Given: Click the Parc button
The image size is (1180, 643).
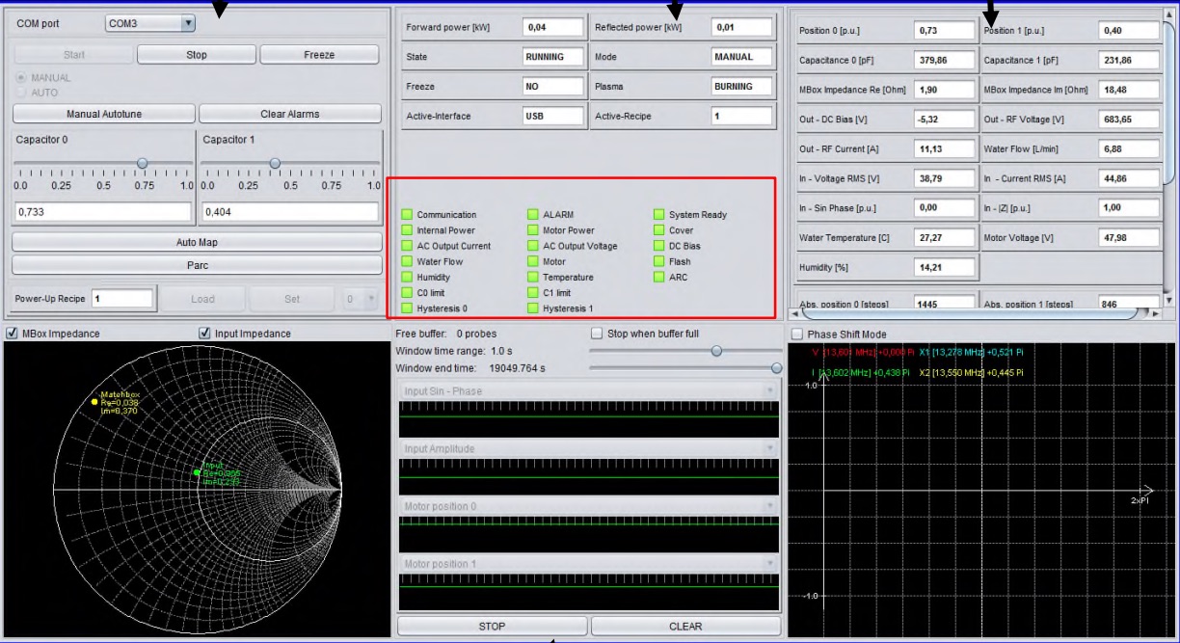Looking at the screenshot, I should click(197, 265).
